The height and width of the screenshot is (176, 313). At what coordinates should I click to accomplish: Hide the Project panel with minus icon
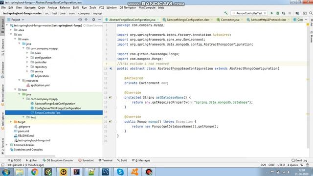click(x=100, y=20)
